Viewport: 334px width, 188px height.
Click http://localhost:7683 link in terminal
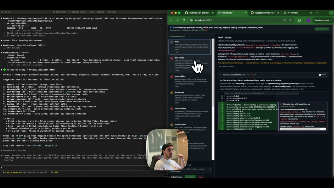coord(42,70)
